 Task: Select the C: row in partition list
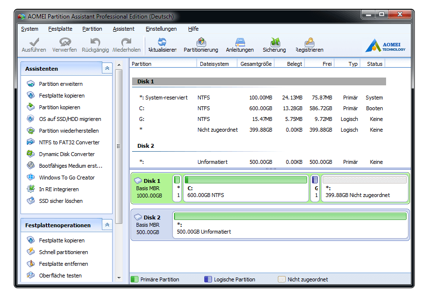point(259,108)
